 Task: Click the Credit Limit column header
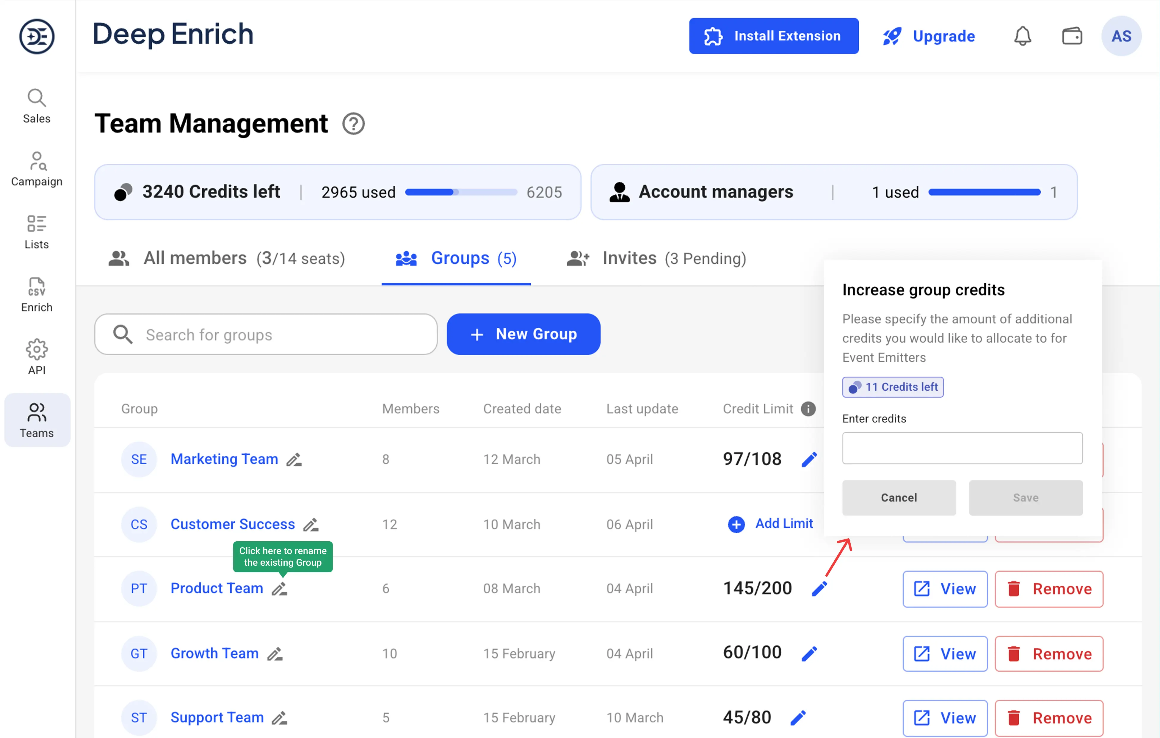click(x=758, y=409)
